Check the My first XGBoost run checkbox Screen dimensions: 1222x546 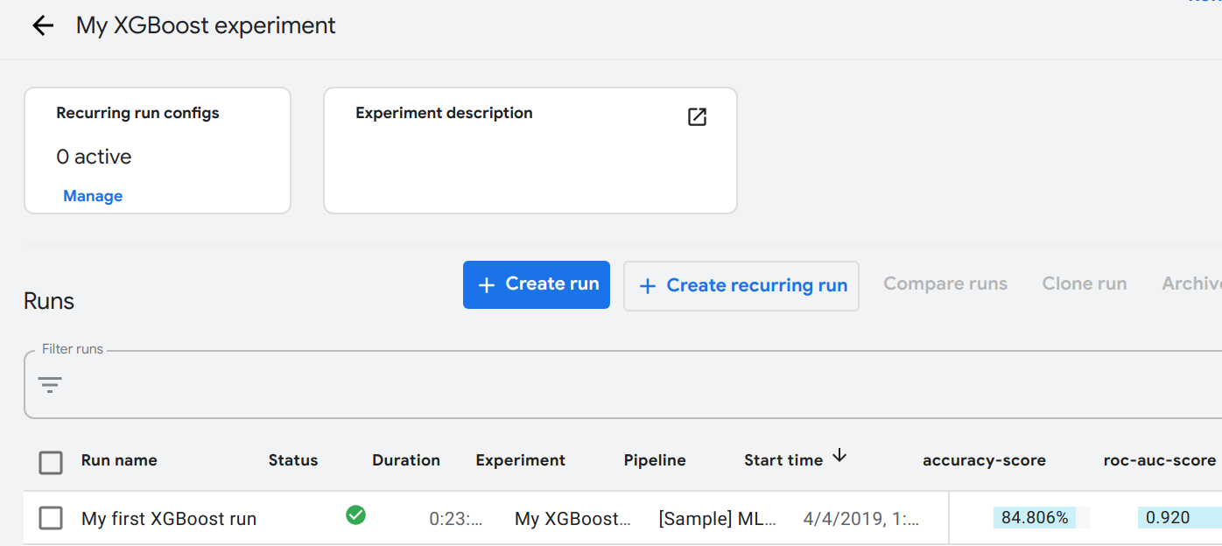pos(51,518)
